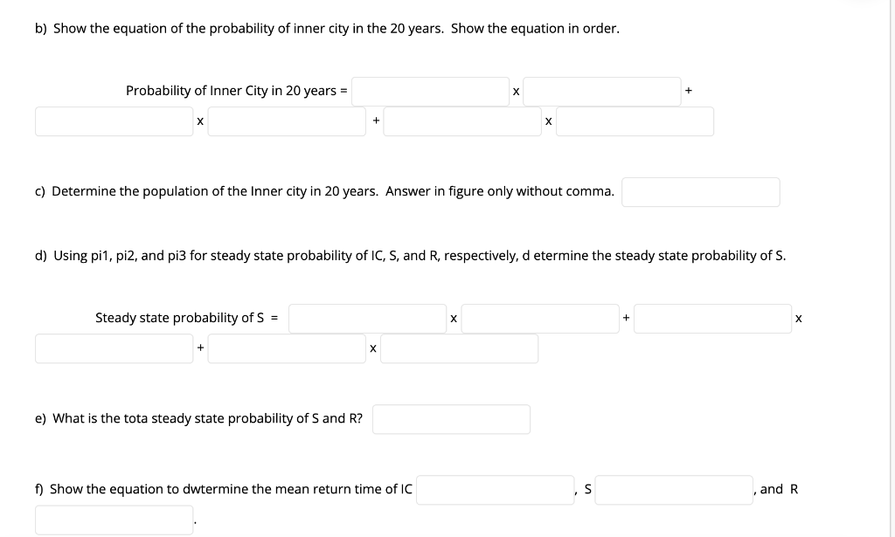This screenshot has height=537, width=895.
Task: Click the box after x on part b second row
Action: coord(287,121)
